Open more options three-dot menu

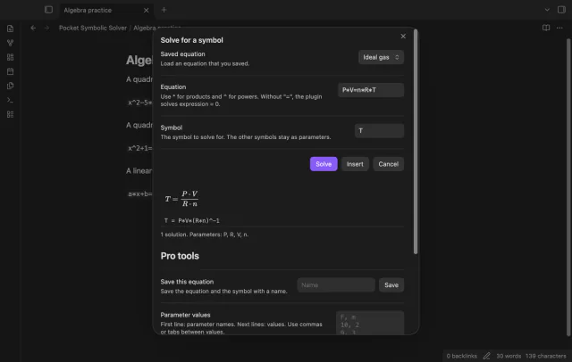coord(559,28)
